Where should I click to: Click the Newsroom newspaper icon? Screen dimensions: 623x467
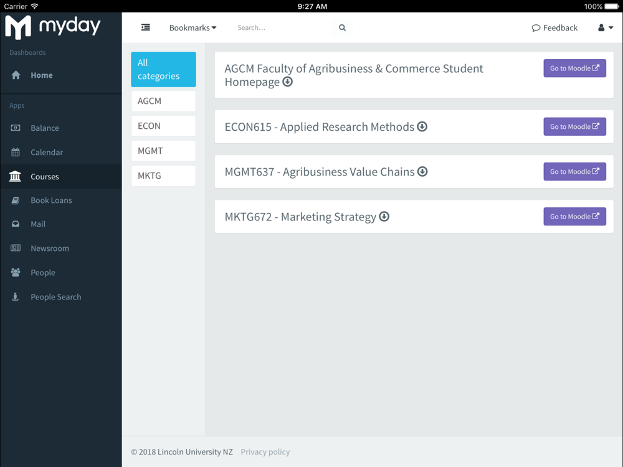click(x=16, y=248)
